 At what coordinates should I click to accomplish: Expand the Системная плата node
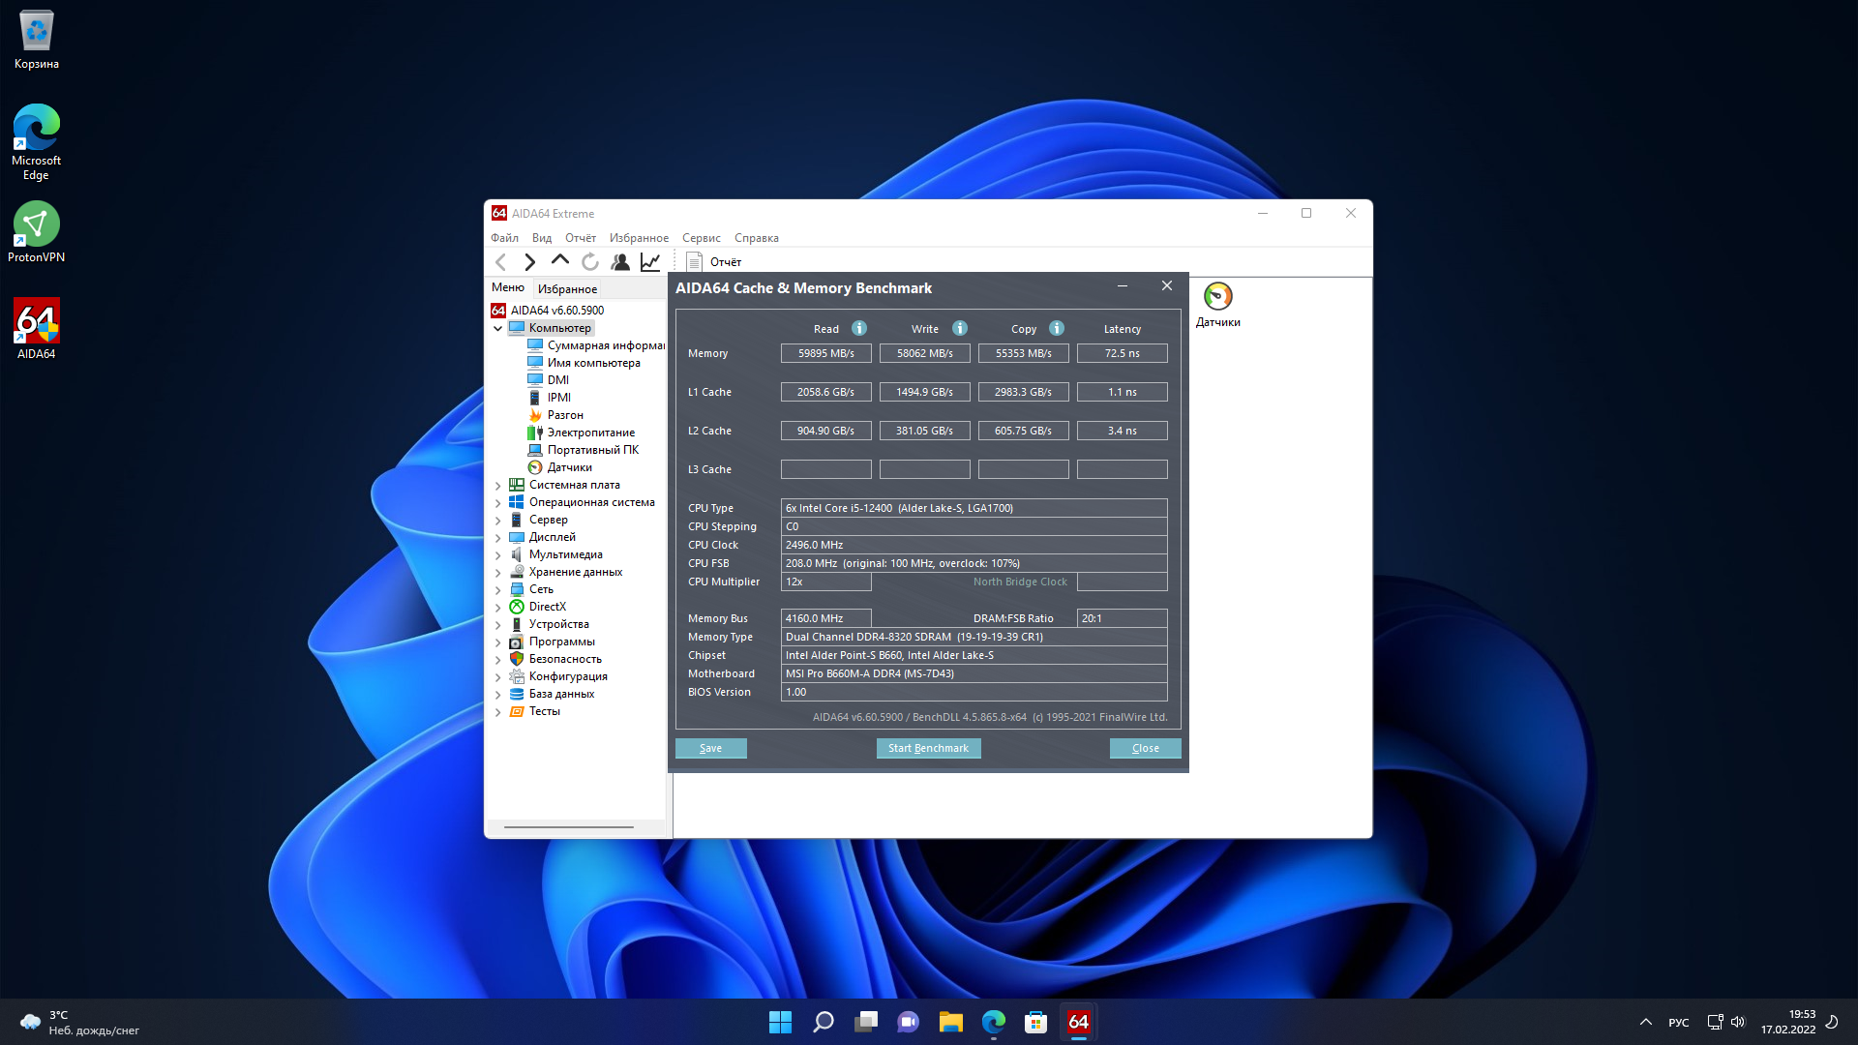498,485
